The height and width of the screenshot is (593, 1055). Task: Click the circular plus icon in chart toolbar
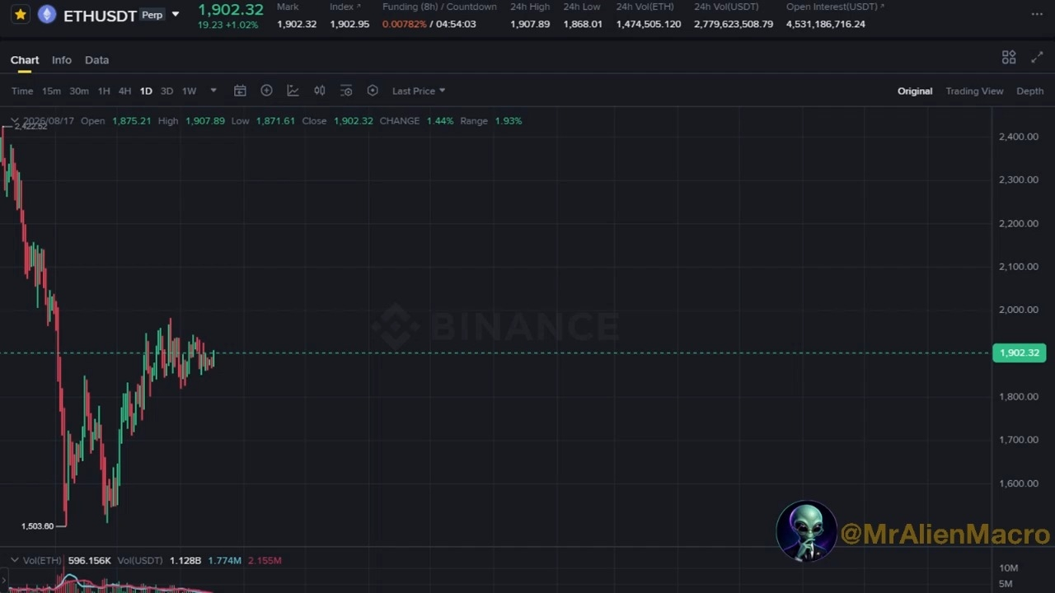pyautogui.click(x=266, y=91)
